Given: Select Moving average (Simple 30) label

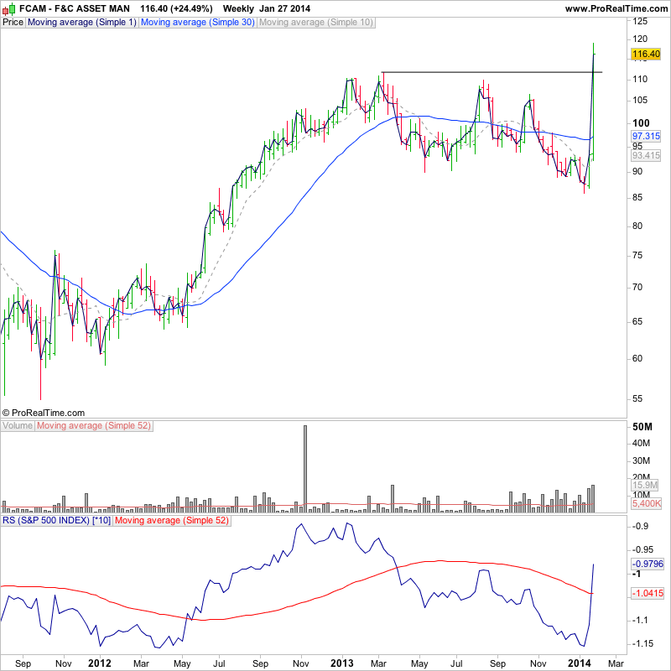Looking at the screenshot, I should (x=198, y=23).
